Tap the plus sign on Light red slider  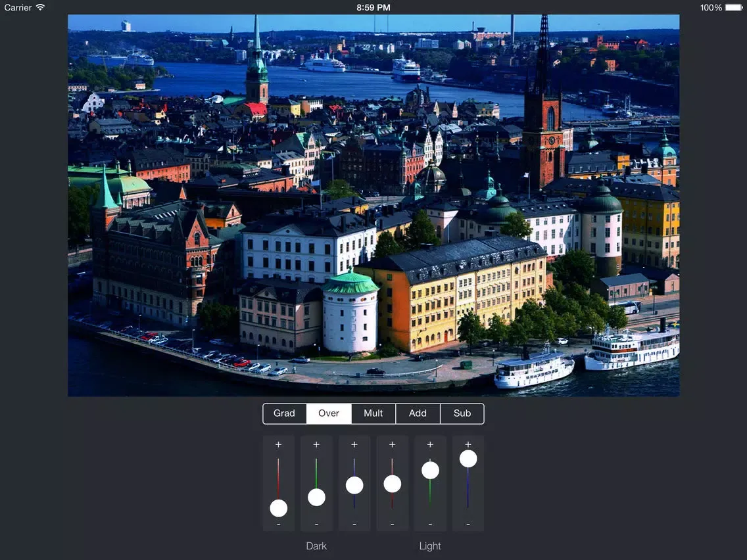pyautogui.click(x=393, y=444)
